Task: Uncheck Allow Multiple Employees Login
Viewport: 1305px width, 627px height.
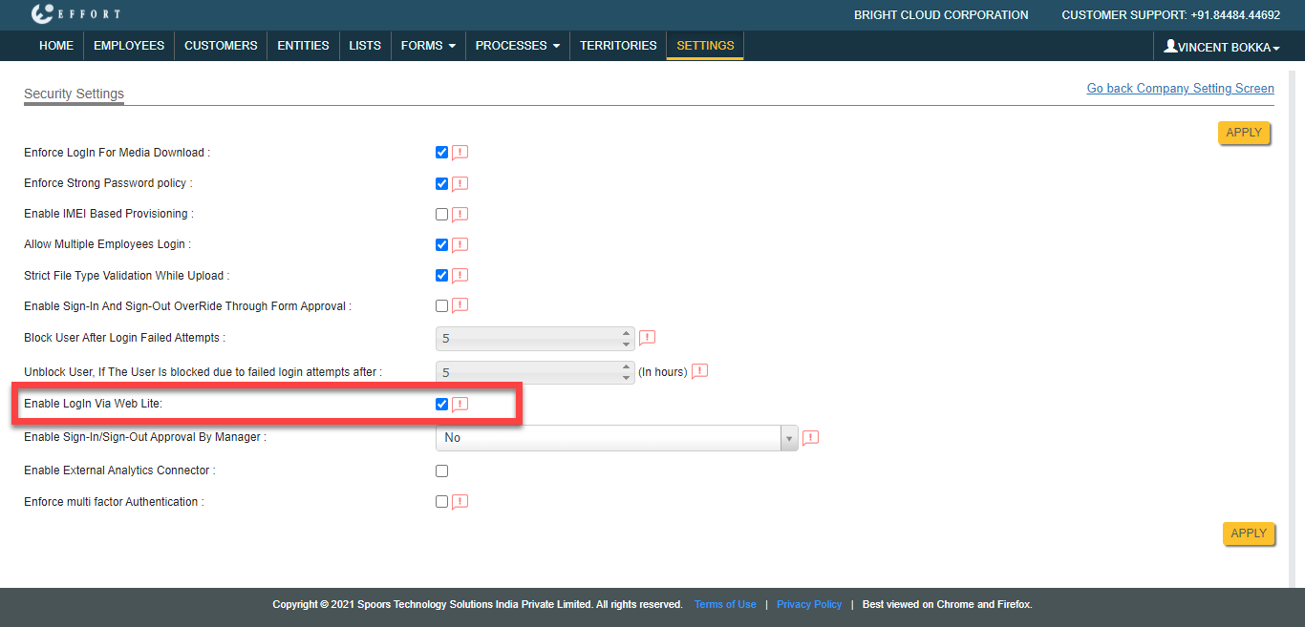Action: point(441,245)
